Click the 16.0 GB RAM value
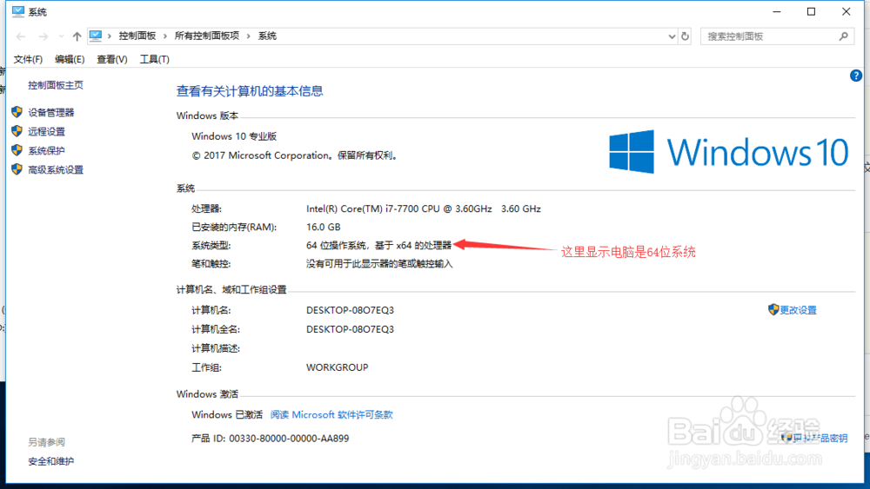Image resolution: width=870 pixels, height=489 pixels. click(x=324, y=227)
